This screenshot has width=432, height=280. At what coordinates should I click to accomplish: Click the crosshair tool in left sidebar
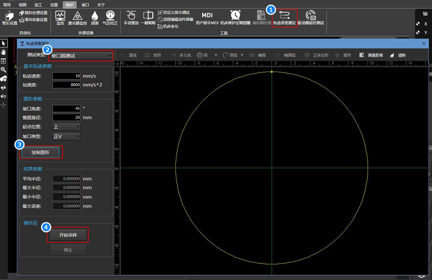[x=3, y=105]
